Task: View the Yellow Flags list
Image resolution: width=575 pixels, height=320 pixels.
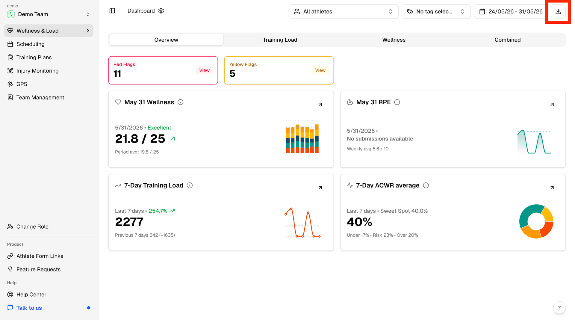Action: point(320,70)
